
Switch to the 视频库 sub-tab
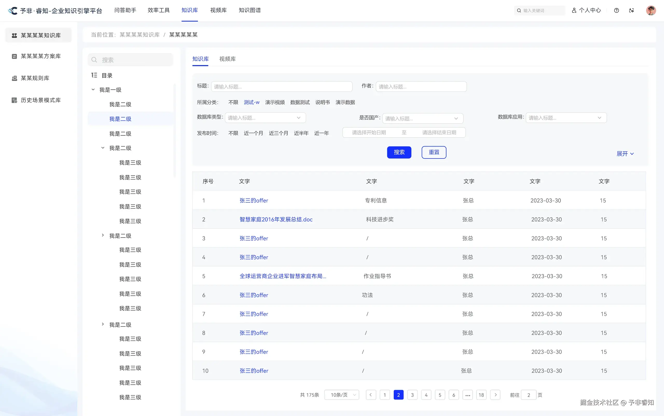[227, 59]
